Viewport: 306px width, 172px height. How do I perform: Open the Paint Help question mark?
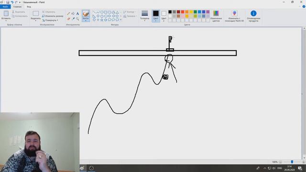coord(304,7)
